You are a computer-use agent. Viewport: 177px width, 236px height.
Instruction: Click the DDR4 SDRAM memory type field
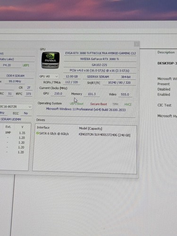[16, 76]
